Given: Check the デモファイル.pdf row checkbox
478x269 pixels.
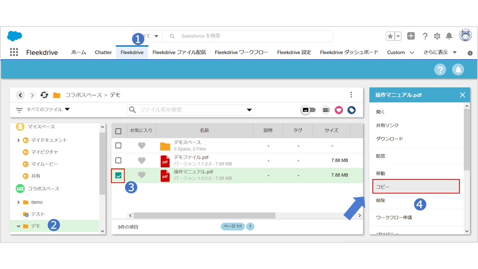Looking at the screenshot, I should (x=118, y=160).
